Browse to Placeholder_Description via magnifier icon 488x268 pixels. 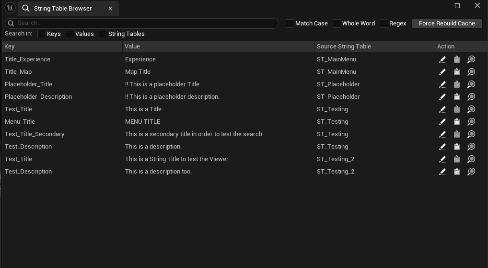point(471,97)
